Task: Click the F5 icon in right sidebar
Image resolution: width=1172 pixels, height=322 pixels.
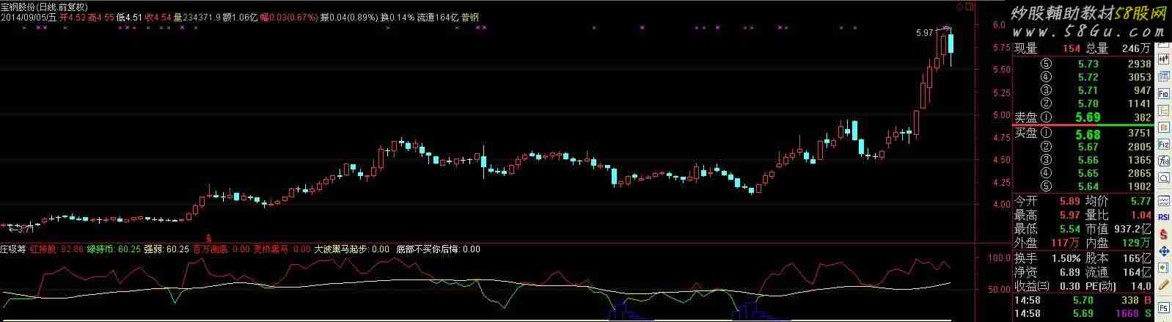Action: pos(1163,307)
